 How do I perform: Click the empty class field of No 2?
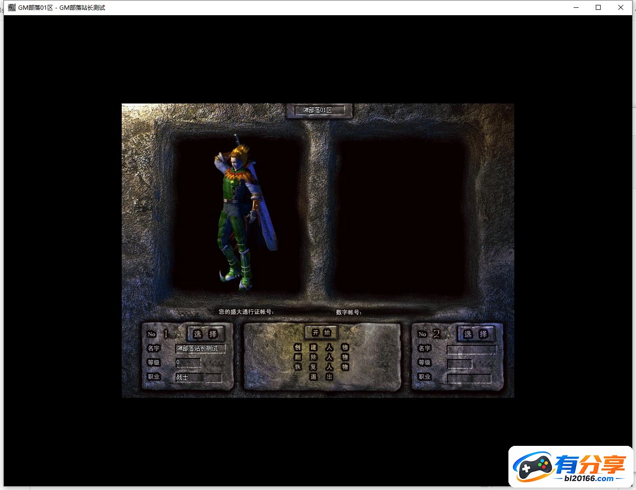coord(469,378)
